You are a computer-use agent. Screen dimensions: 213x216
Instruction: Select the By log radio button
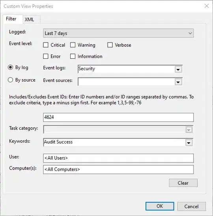click(11, 67)
